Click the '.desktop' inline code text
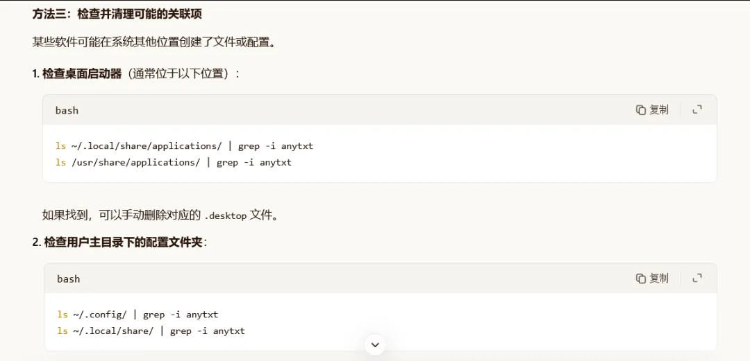This screenshot has width=750, height=361. (225, 215)
